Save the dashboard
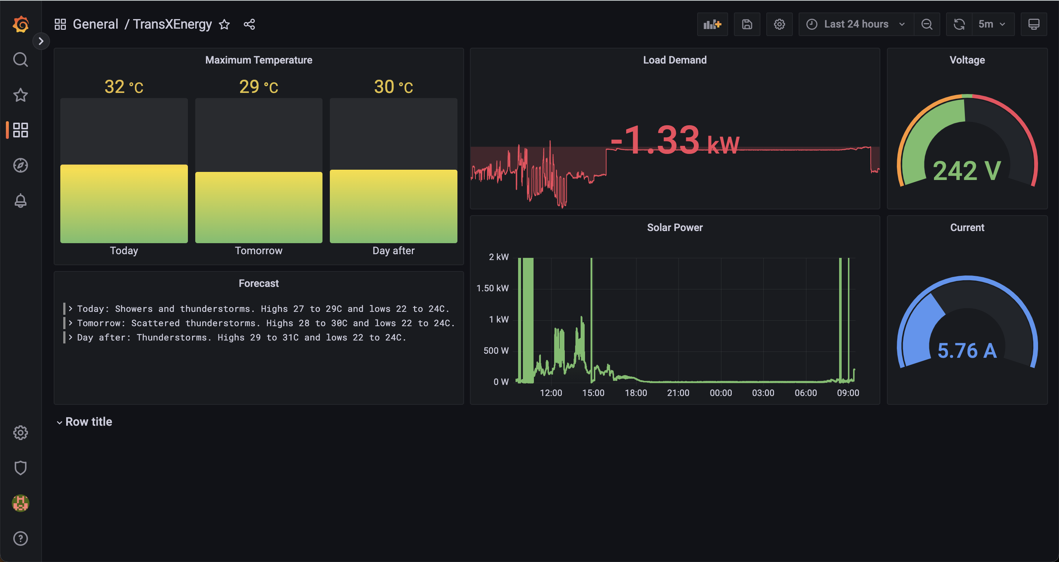1059x562 pixels. [747, 24]
